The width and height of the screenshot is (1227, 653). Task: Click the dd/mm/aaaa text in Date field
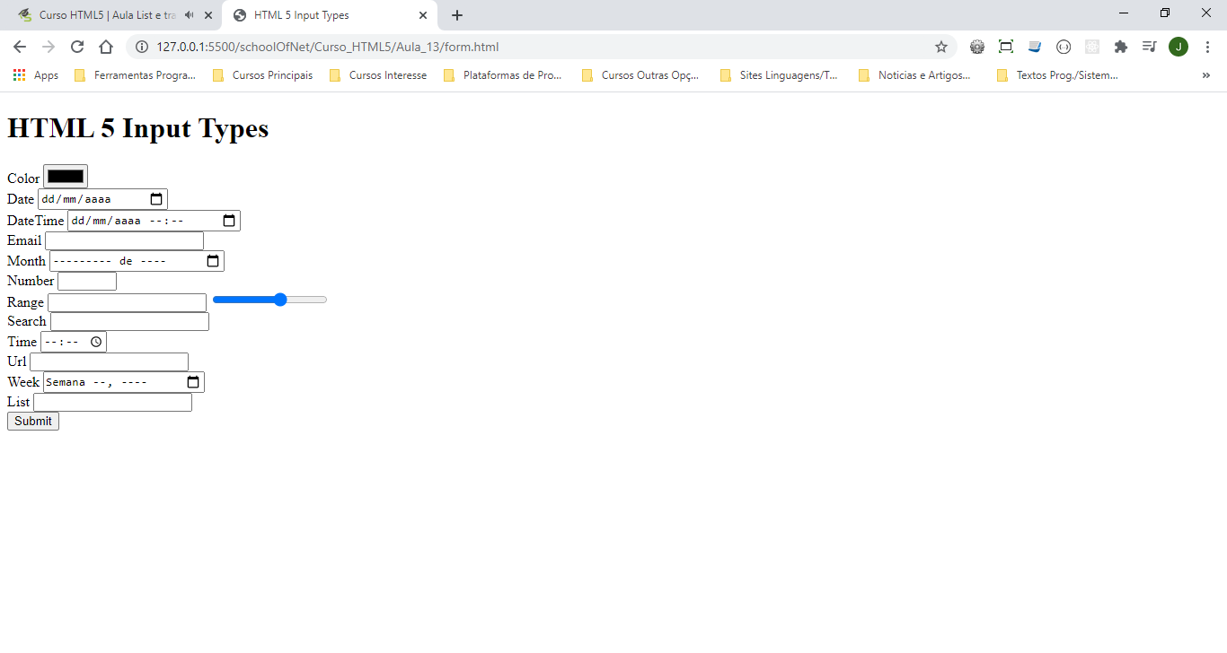click(x=76, y=199)
